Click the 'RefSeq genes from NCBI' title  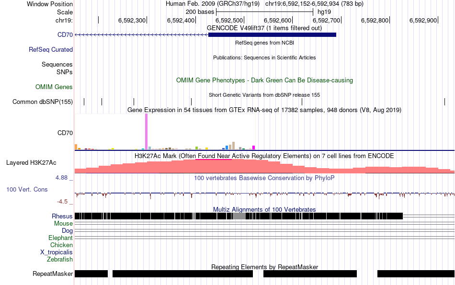pos(264,43)
